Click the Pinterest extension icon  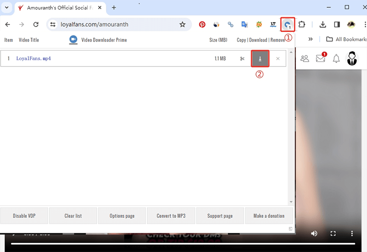point(202,24)
